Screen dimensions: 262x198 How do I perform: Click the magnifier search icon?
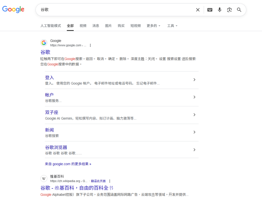click(x=239, y=9)
